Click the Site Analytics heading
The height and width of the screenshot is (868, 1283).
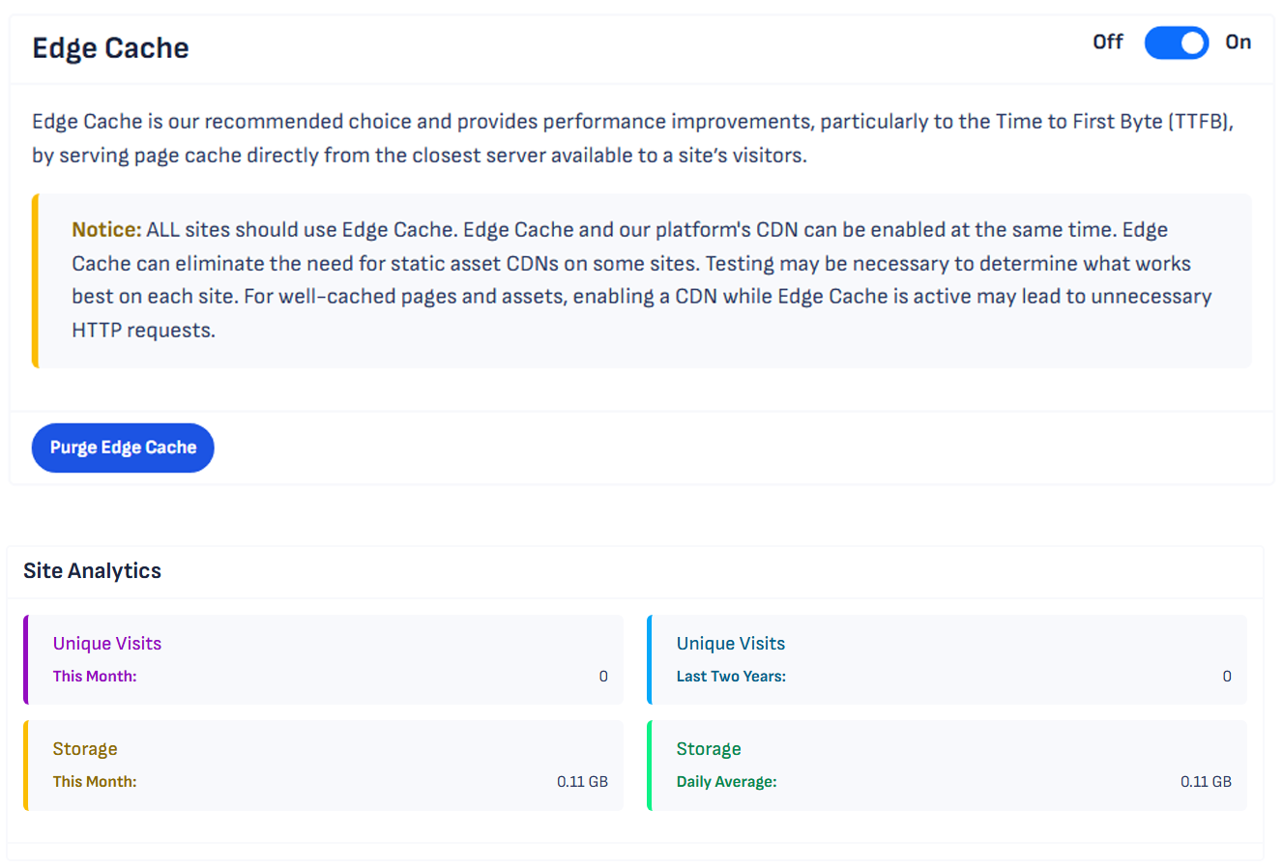[92, 571]
